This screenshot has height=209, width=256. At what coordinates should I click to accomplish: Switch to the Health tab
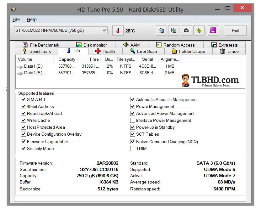(105, 51)
